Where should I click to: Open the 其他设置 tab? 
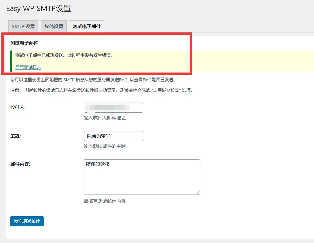pyautogui.click(x=53, y=26)
